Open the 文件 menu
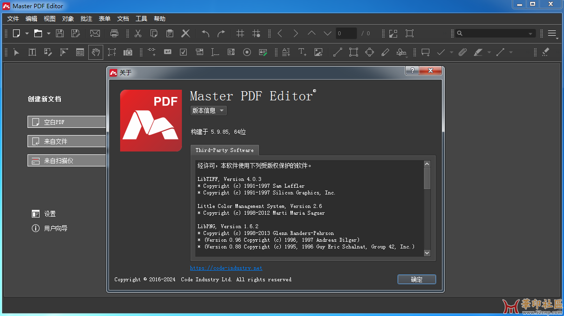 13,19
